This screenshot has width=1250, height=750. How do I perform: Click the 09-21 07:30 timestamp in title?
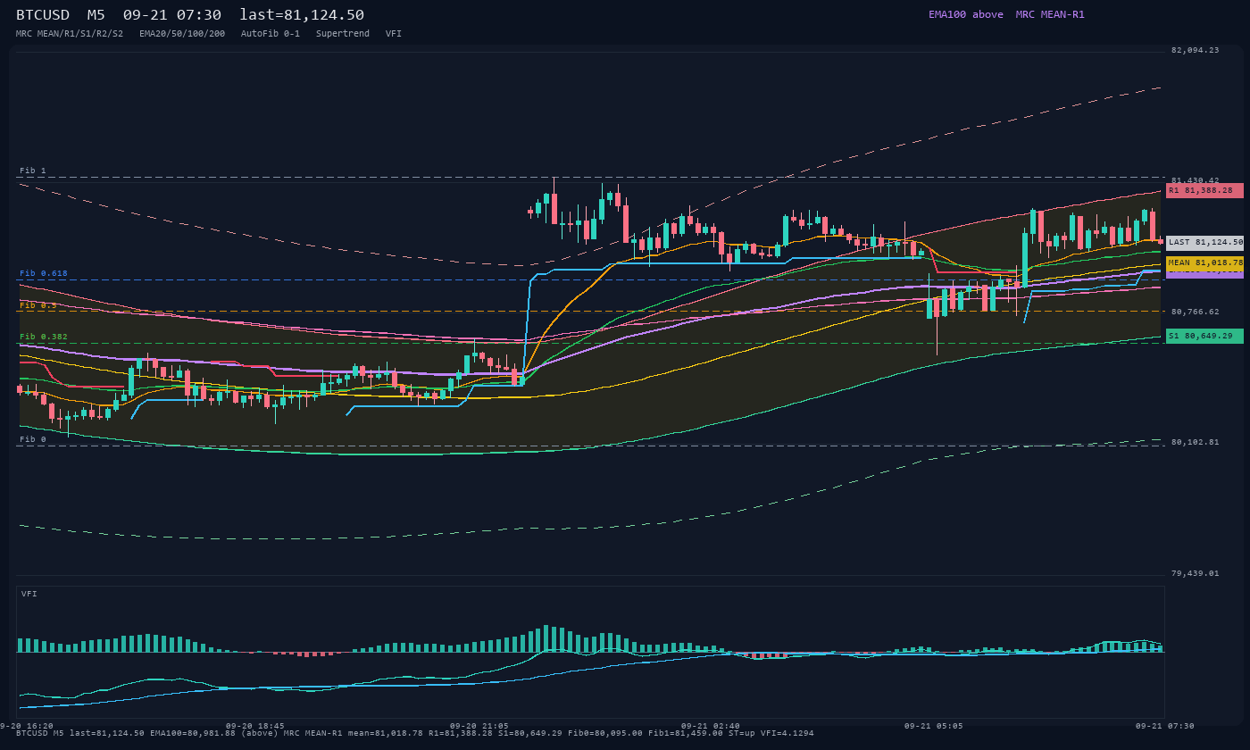tap(172, 15)
